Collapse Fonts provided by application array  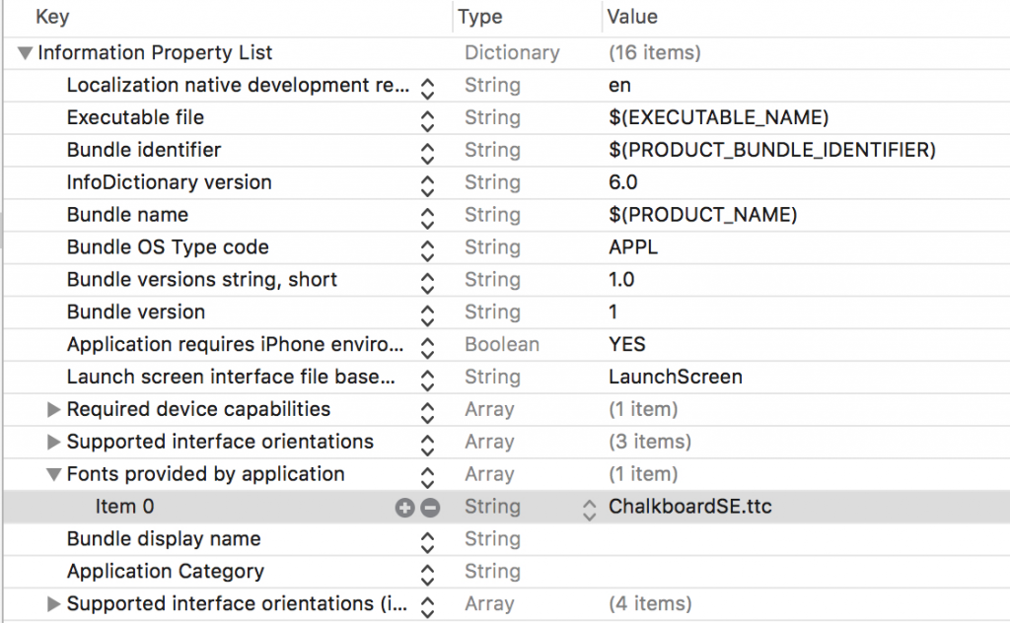(54, 475)
